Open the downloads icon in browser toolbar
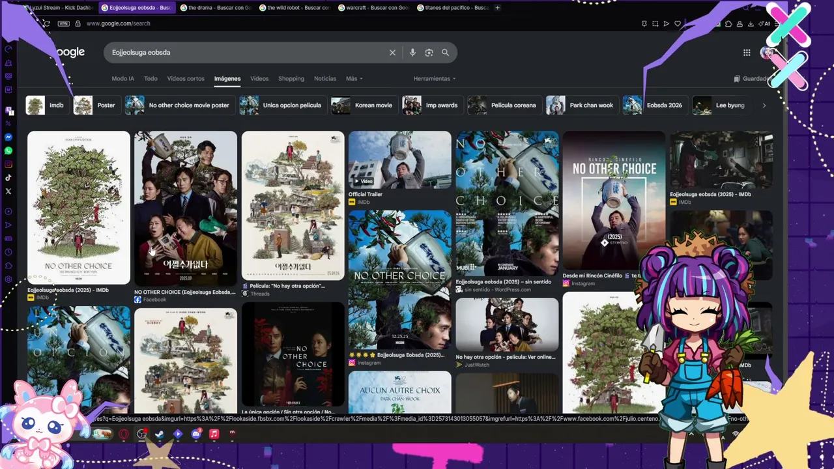This screenshot has height=469, width=834. 751,23
